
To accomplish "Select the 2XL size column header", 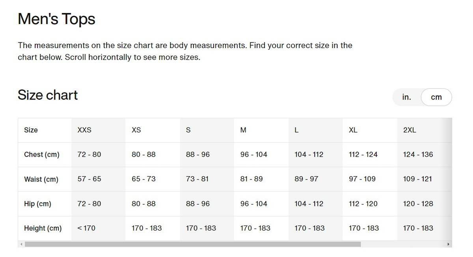I will 410,130.
